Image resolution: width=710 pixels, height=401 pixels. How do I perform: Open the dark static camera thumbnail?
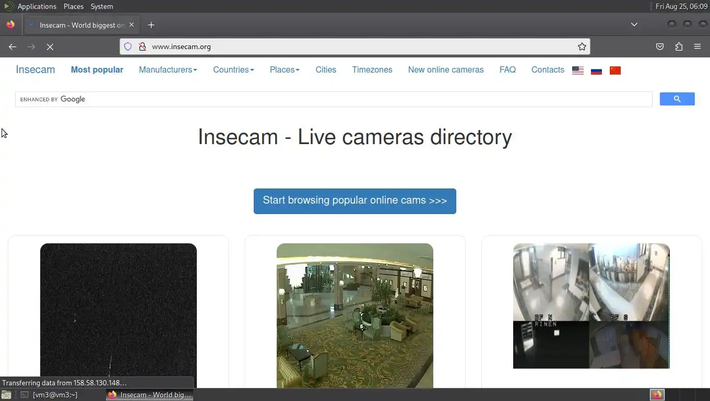click(119, 315)
